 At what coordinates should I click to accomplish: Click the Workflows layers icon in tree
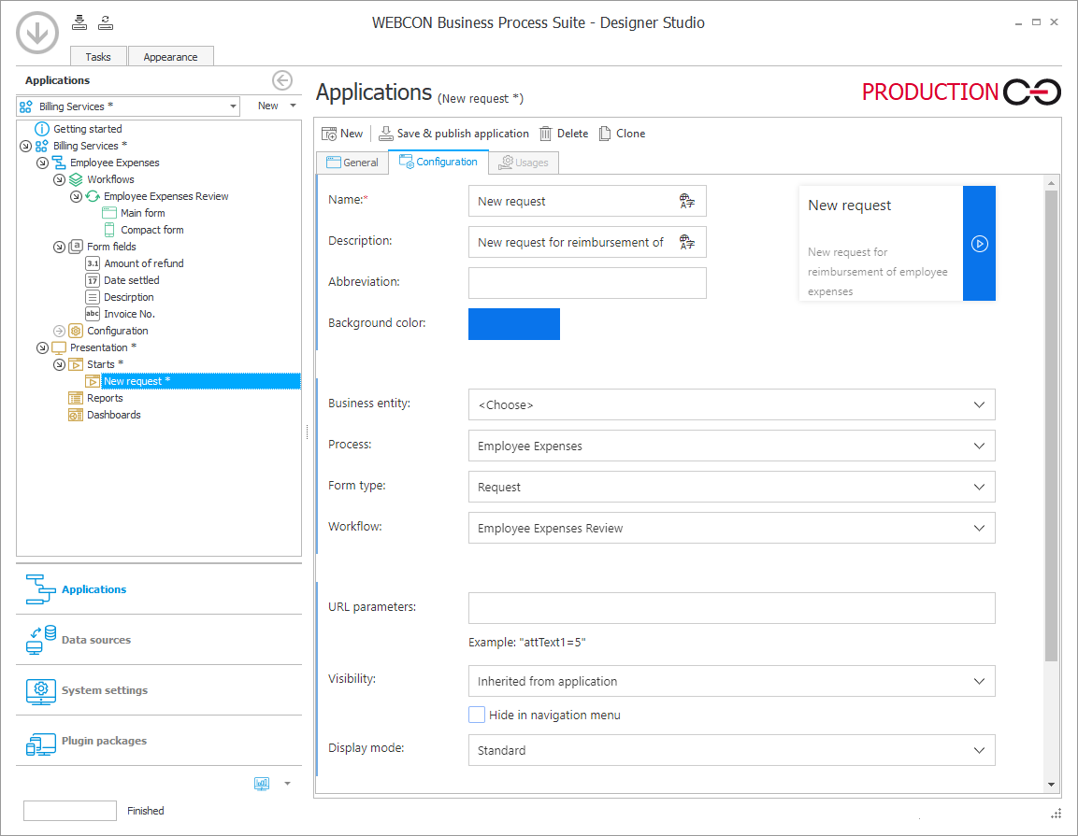pyautogui.click(x=77, y=179)
